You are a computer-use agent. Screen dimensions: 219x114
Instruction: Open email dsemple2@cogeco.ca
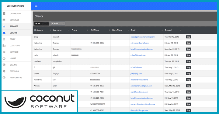coord(139,110)
